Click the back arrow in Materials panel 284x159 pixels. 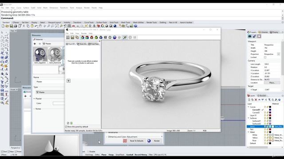35,44
